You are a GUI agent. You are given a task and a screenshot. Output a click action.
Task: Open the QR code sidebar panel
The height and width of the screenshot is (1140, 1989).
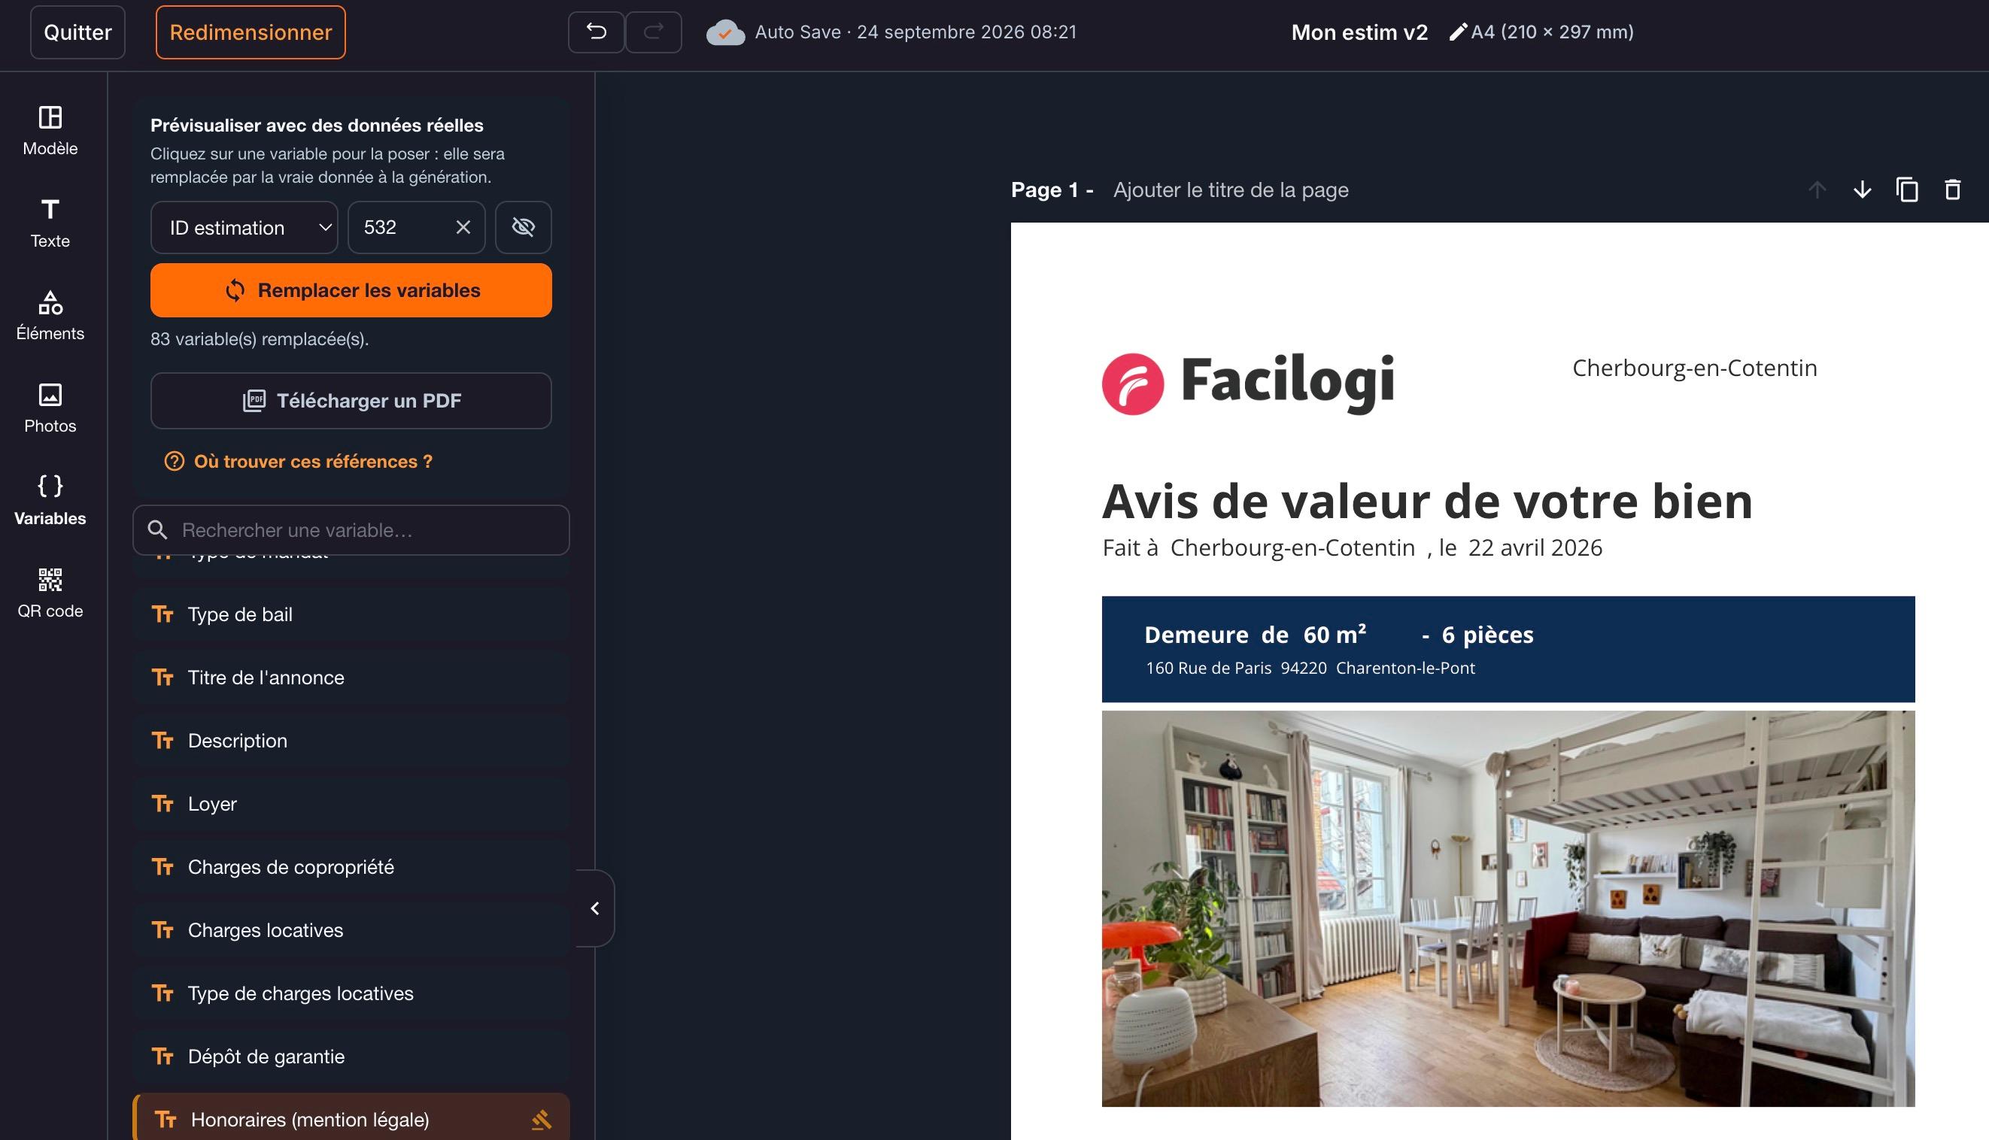pos(50,593)
